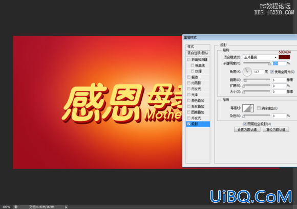Click the status bar icon beside 100%
This screenshot has width=297, height=209.
(x=16, y=207)
